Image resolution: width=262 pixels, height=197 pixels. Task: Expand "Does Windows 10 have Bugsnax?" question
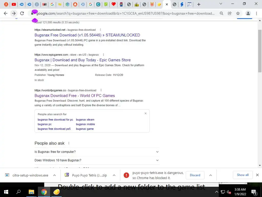(x=97, y=160)
